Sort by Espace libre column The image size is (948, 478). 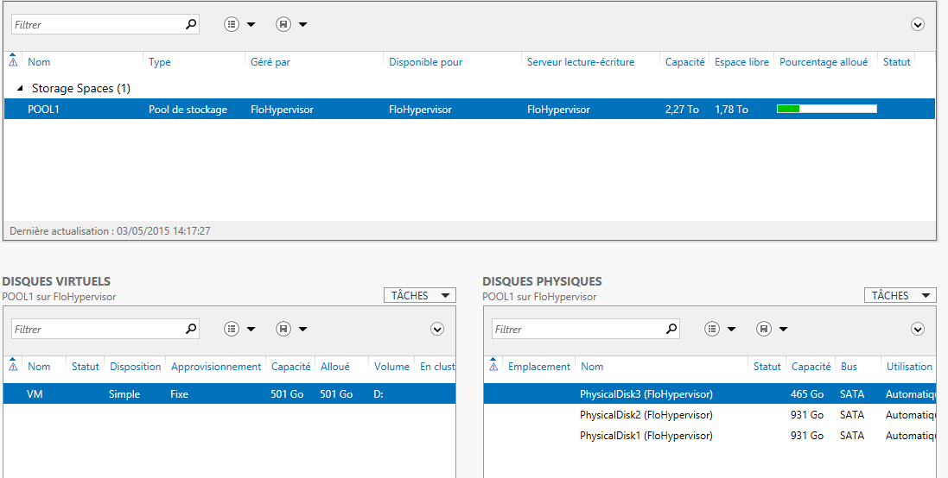[x=741, y=62]
